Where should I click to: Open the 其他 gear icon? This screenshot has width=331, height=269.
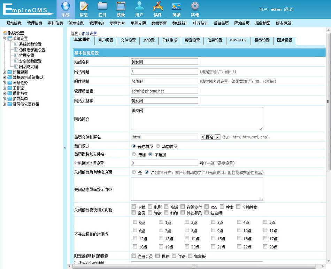pyautogui.click(x=195, y=6)
